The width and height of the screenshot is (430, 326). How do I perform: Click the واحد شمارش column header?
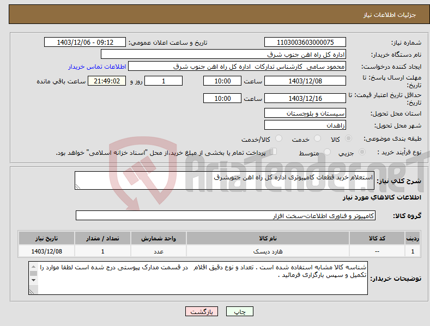click(x=159, y=238)
